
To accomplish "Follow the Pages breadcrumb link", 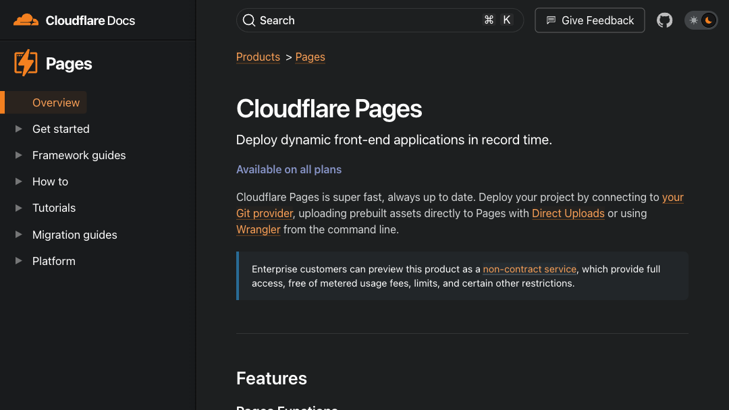I will (x=310, y=57).
